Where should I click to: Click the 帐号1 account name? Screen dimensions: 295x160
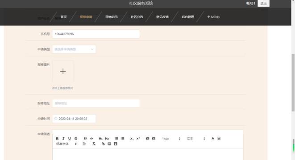(251, 4)
